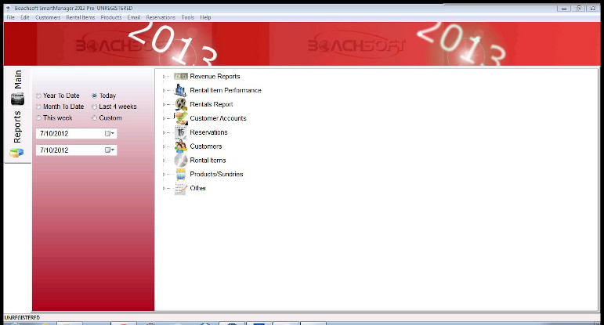Click the Customer Accounts handshake icon

(x=181, y=118)
